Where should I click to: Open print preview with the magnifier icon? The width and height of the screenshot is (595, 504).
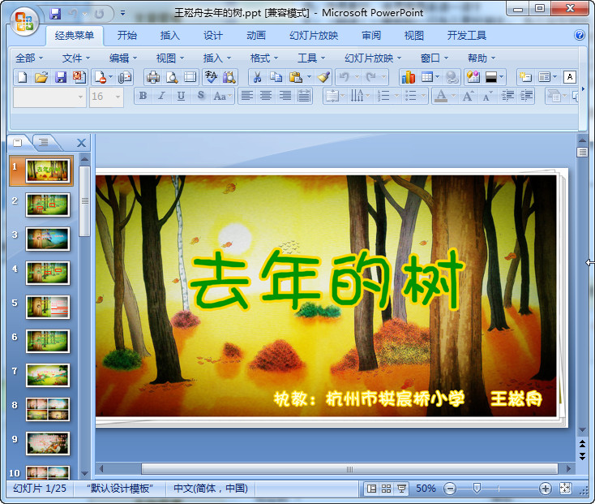(x=172, y=77)
